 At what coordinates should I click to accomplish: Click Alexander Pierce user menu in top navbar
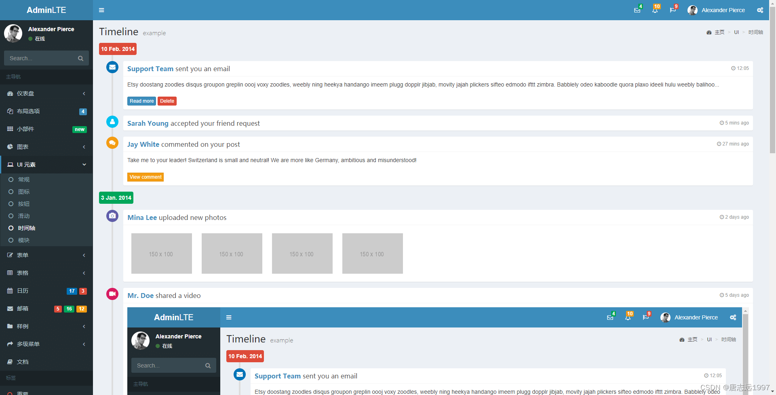tap(716, 10)
